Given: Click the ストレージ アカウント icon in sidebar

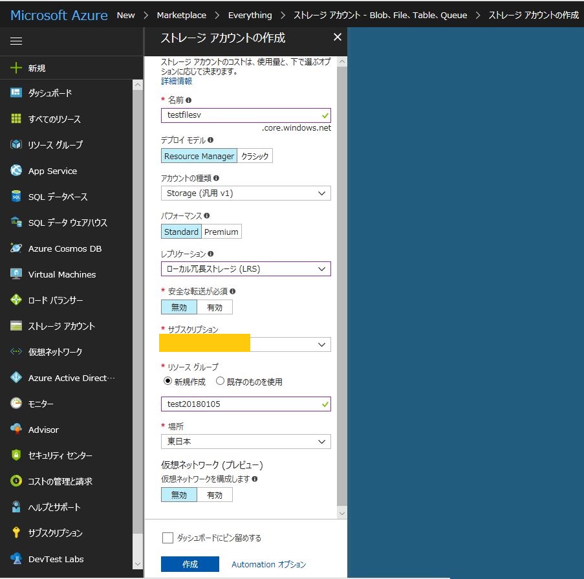Looking at the screenshot, I should point(16,325).
